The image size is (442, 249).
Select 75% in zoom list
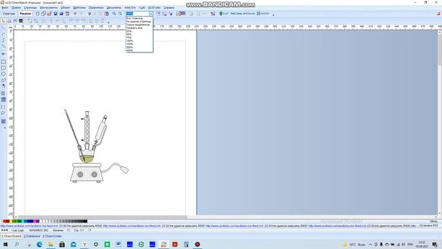[x=140, y=38]
